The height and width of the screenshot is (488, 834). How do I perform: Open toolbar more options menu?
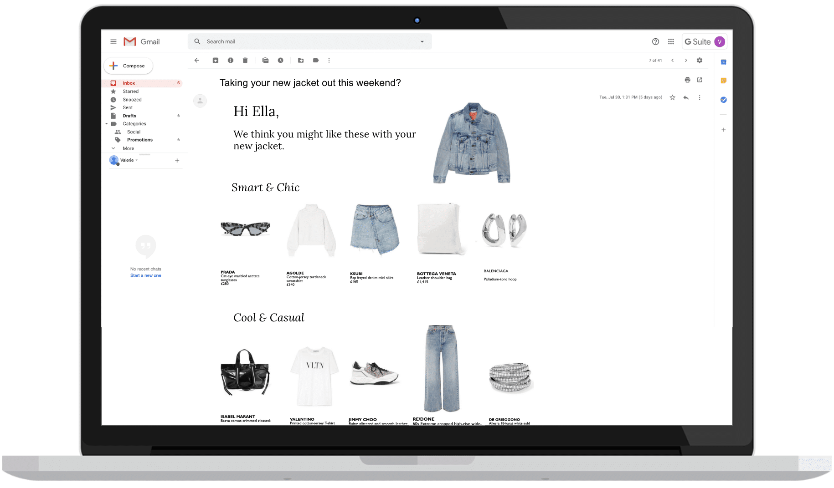pyautogui.click(x=329, y=60)
